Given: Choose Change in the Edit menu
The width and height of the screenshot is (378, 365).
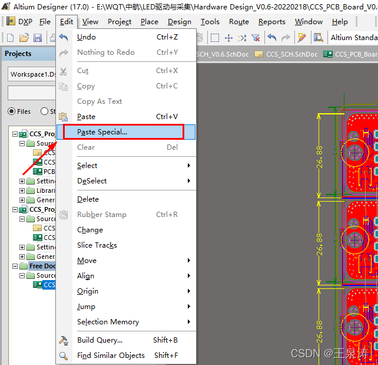Looking at the screenshot, I should coord(126,230).
